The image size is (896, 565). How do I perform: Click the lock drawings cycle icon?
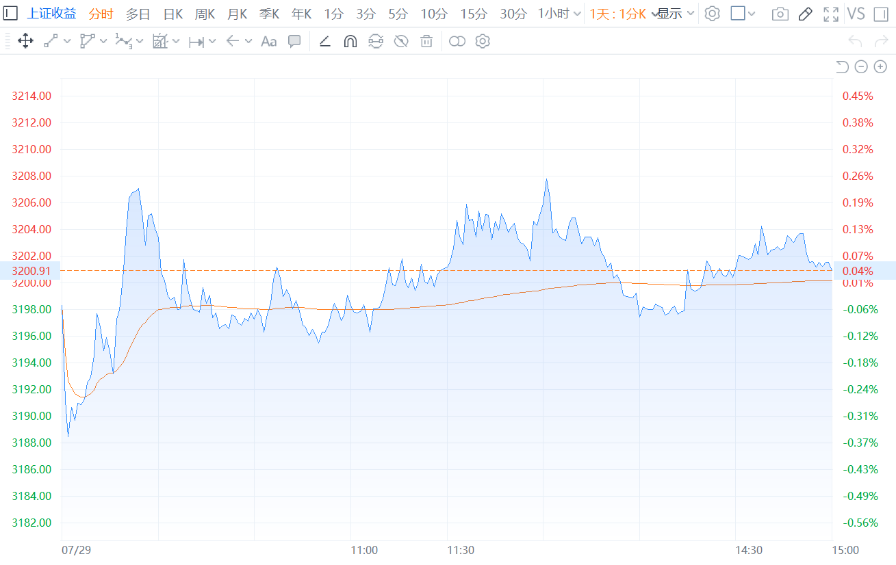coord(376,42)
